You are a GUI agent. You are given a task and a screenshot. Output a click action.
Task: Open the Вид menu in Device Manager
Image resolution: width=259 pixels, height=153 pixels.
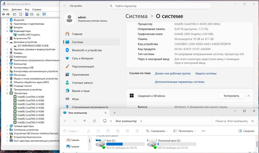point(27,9)
